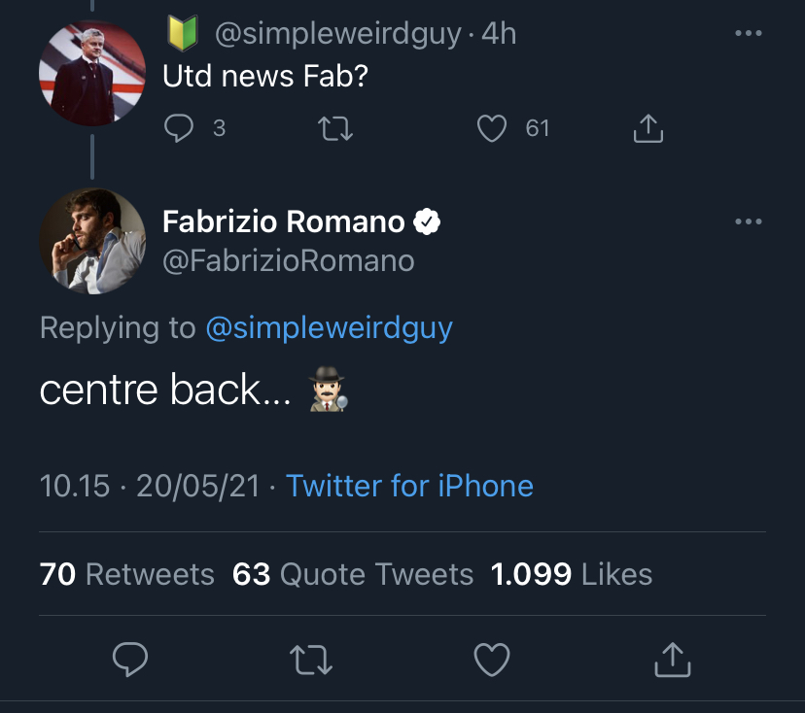
Task: Share the simpleweirdguy tweet
Action: 647,128
